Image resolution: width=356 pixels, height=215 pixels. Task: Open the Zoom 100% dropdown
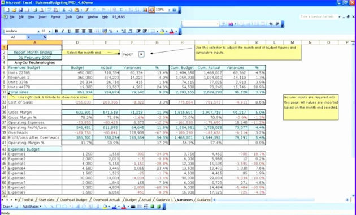[169, 10]
